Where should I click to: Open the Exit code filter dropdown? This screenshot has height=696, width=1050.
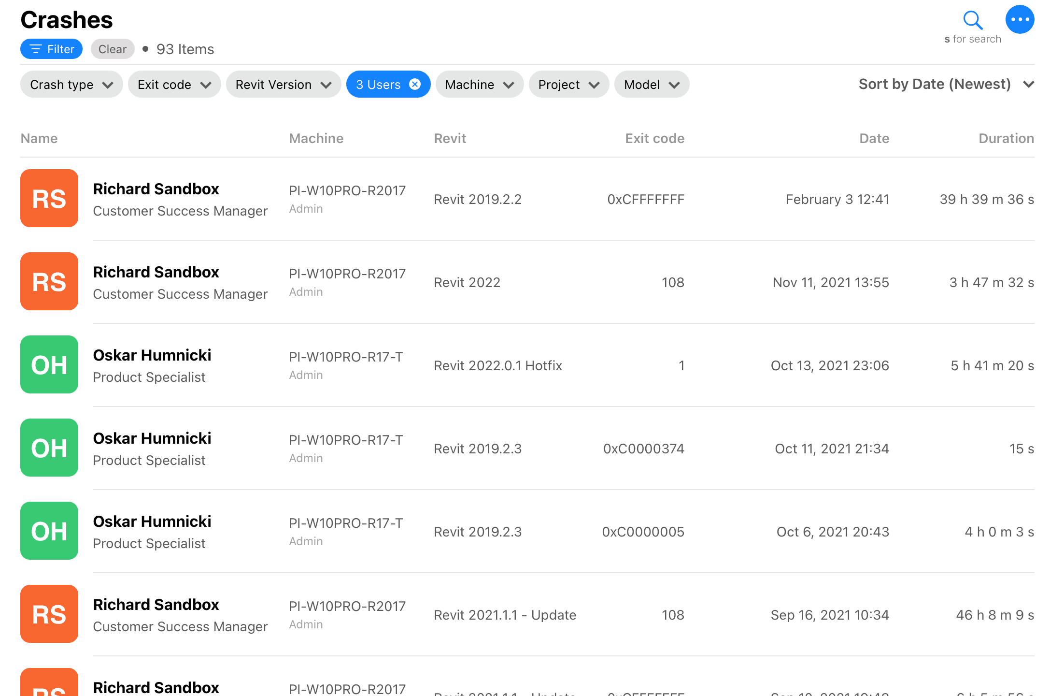pyautogui.click(x=174, y=85)
